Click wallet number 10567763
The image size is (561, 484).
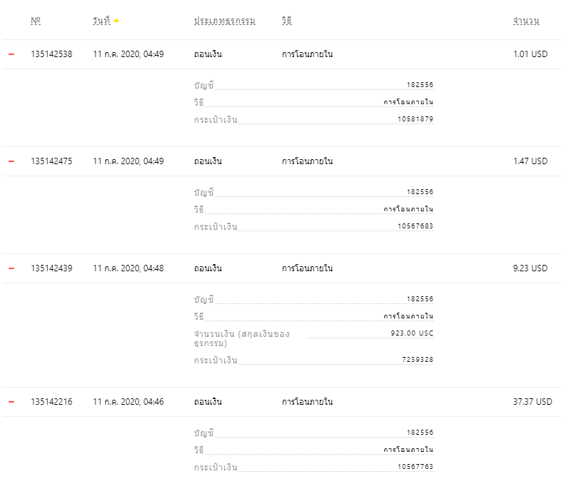click(x=415, y=466)
